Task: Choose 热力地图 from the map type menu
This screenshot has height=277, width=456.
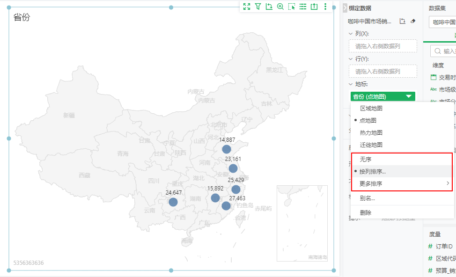Action: pos(370,132)
